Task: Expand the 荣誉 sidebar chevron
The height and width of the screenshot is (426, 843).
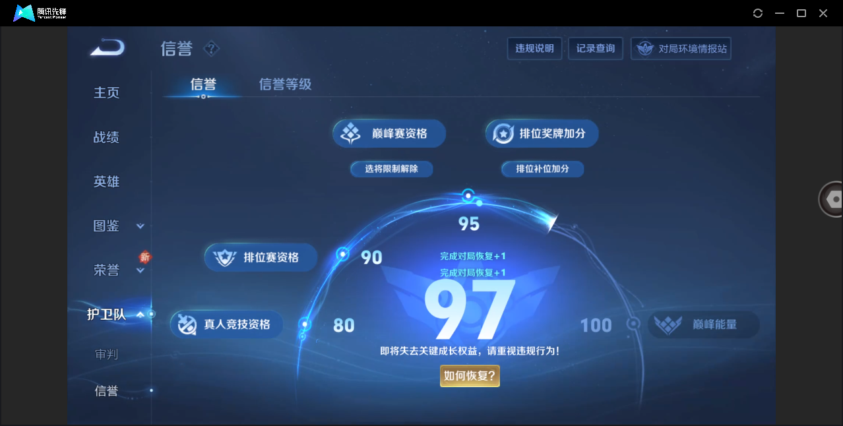Action: click(x=140, y=270)
